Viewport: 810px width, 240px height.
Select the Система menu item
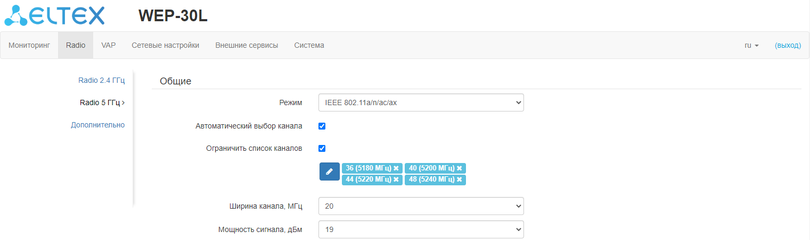click(309, 46)
